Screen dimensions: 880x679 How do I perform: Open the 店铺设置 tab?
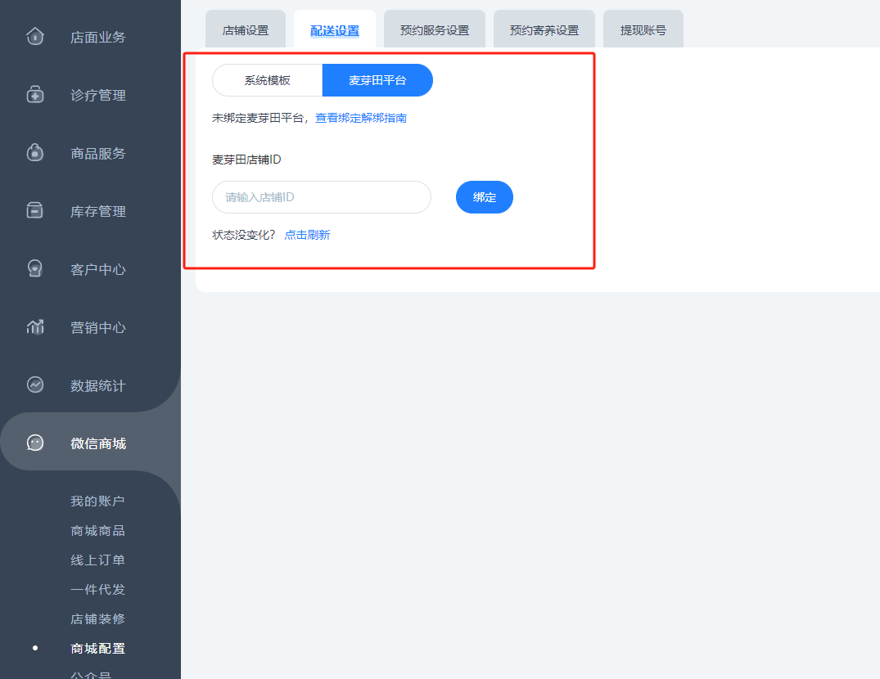246,30
